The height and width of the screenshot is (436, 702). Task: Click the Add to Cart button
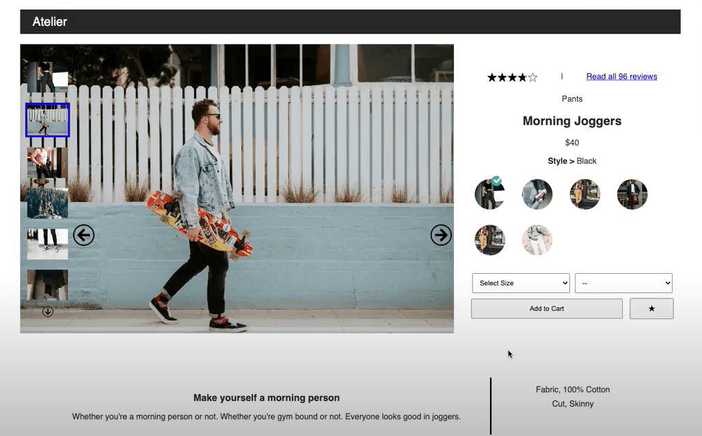click(x=546, y=309)
